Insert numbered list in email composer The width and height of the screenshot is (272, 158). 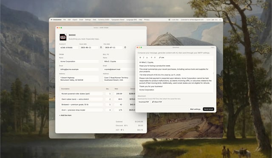coord(155,57)
